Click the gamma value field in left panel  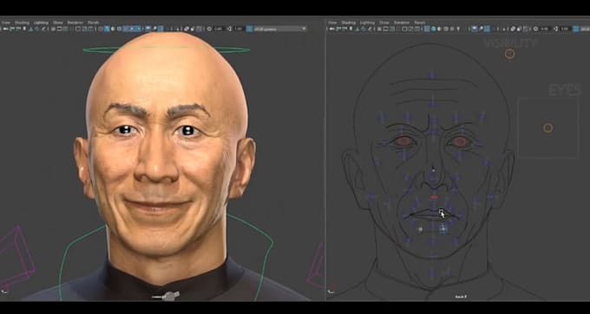(x=239, y=29)
